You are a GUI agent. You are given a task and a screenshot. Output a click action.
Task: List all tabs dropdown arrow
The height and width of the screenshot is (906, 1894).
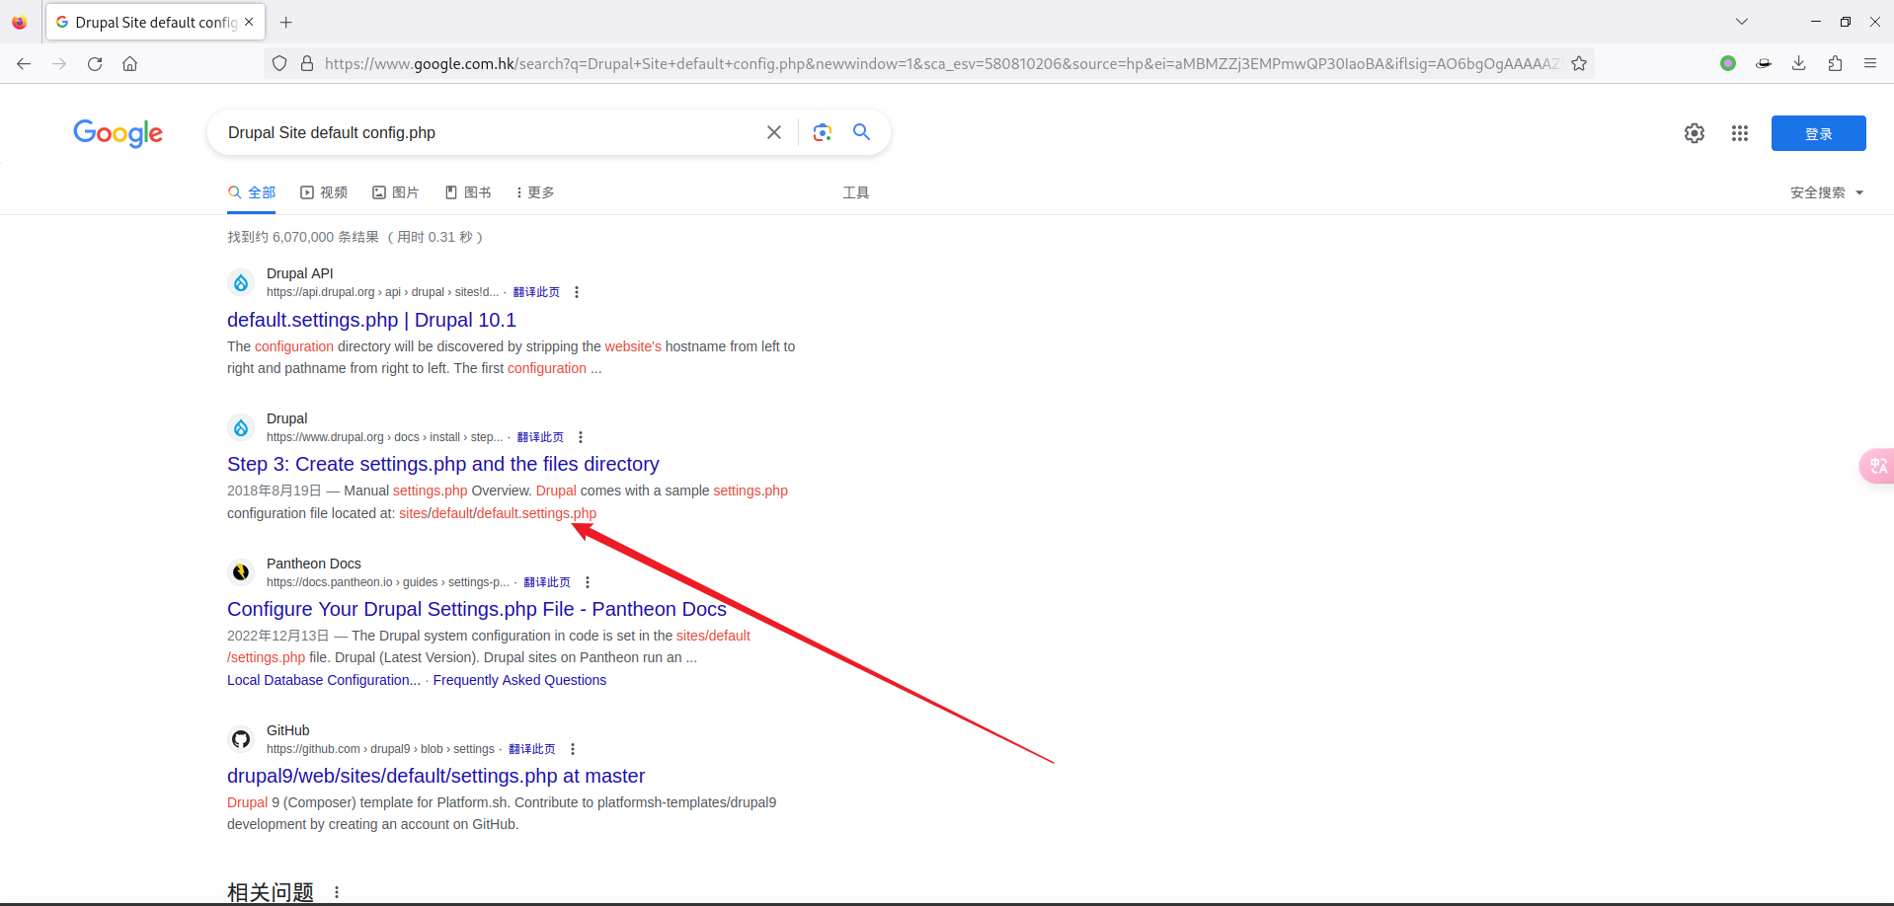point(1742,22)
